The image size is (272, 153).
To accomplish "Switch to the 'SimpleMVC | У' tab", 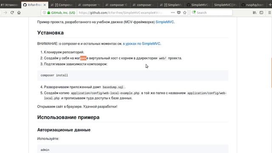I will point(226,5).
